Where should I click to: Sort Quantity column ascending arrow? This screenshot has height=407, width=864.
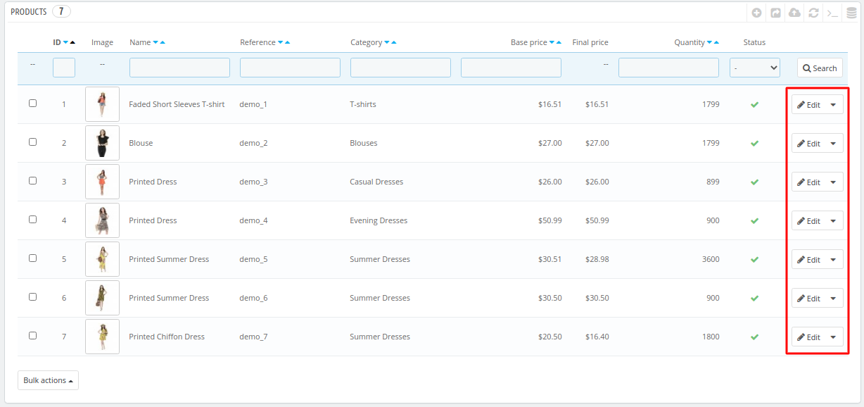[717, 42]
